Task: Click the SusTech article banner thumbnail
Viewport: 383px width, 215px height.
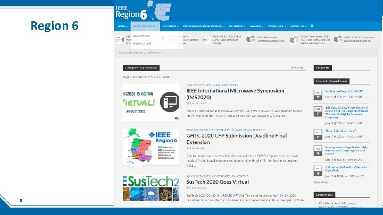Action: (x=151, y=188)
